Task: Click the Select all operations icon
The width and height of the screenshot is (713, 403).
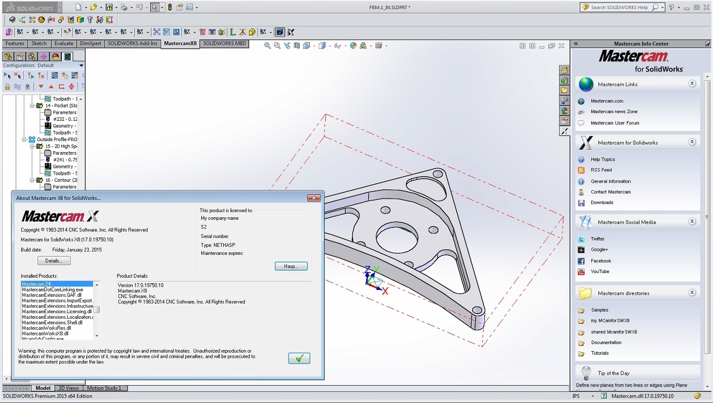Action: point(7,76)
